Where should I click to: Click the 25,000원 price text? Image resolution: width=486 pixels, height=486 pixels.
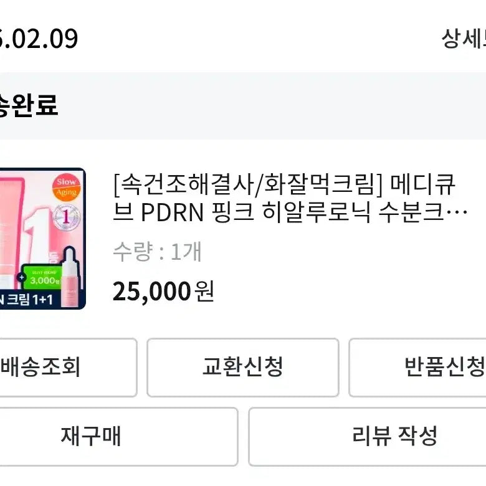tap(163, 291)
